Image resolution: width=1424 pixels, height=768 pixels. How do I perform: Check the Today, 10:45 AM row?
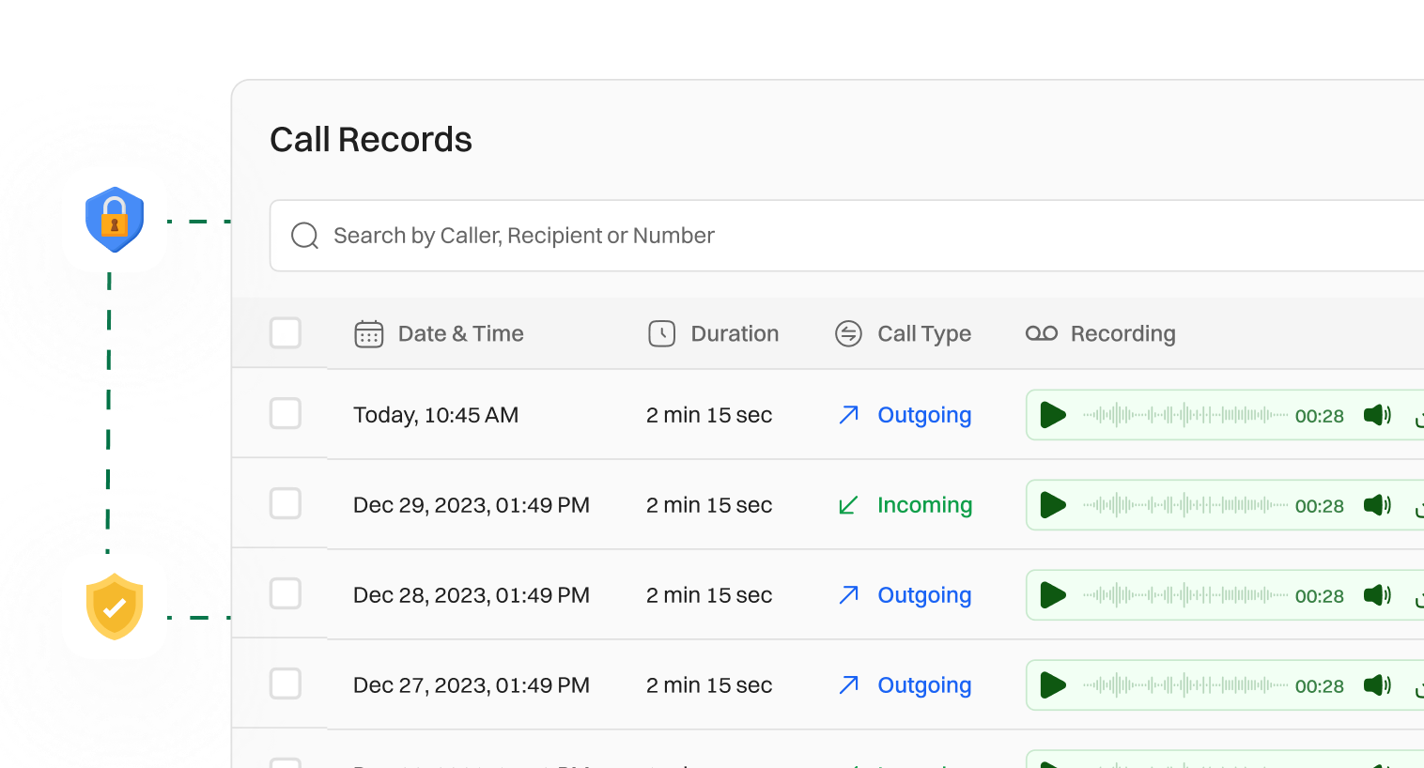(x=286, y=414)
